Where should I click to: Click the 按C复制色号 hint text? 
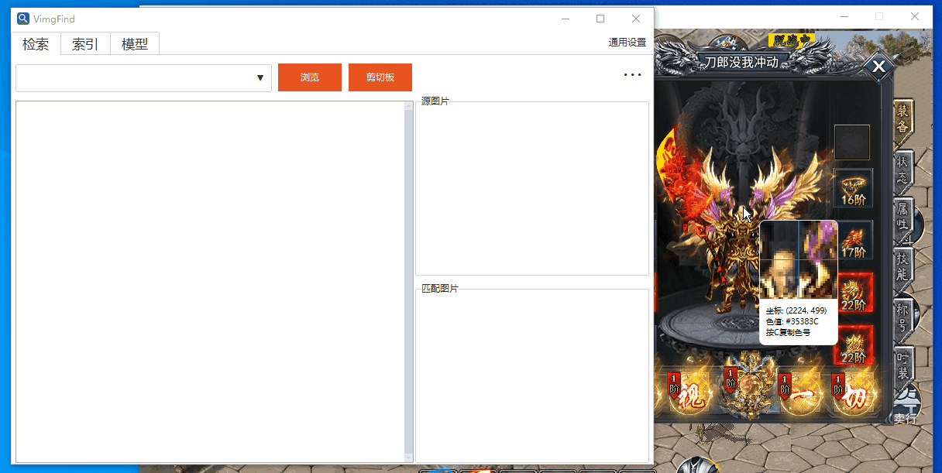tap(789, 332)
